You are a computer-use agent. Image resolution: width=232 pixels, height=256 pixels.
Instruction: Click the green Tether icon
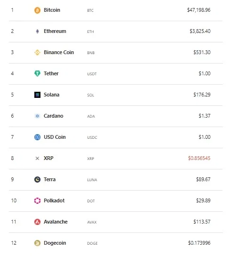tap(37, 73)
